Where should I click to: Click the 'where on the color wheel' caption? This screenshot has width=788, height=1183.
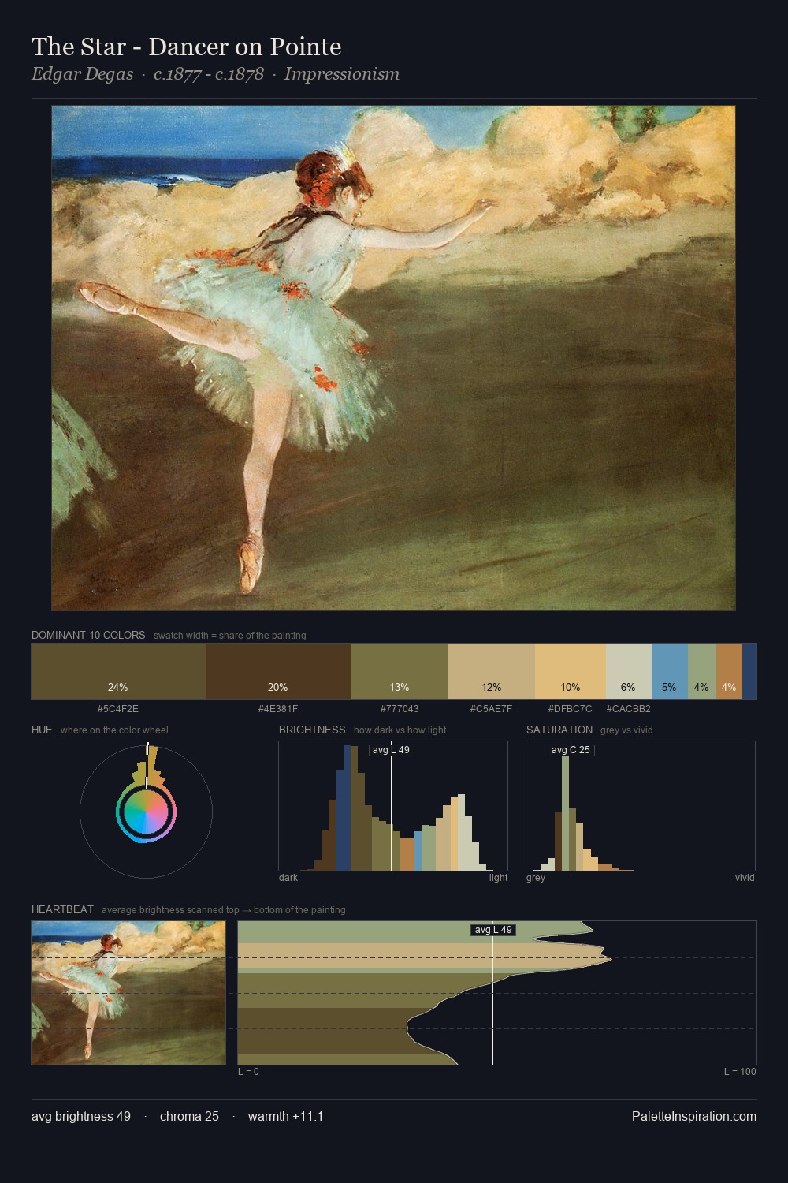click(114, 730)
